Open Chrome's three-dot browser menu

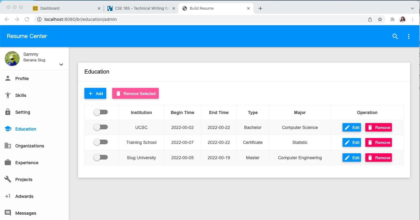413,19
